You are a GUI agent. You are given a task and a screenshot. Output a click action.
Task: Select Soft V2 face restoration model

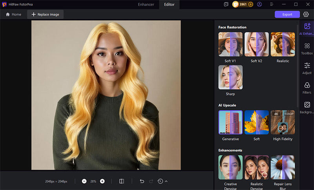(257, 44)
